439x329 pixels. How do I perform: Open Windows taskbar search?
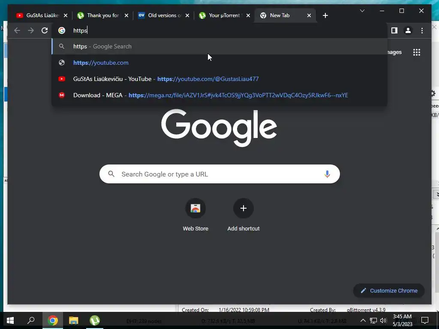tap(31, 320)
